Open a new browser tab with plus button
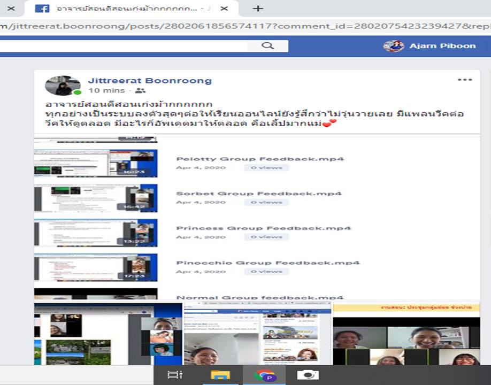The height and width of the screenshot is (385, 491). [258, 9]
